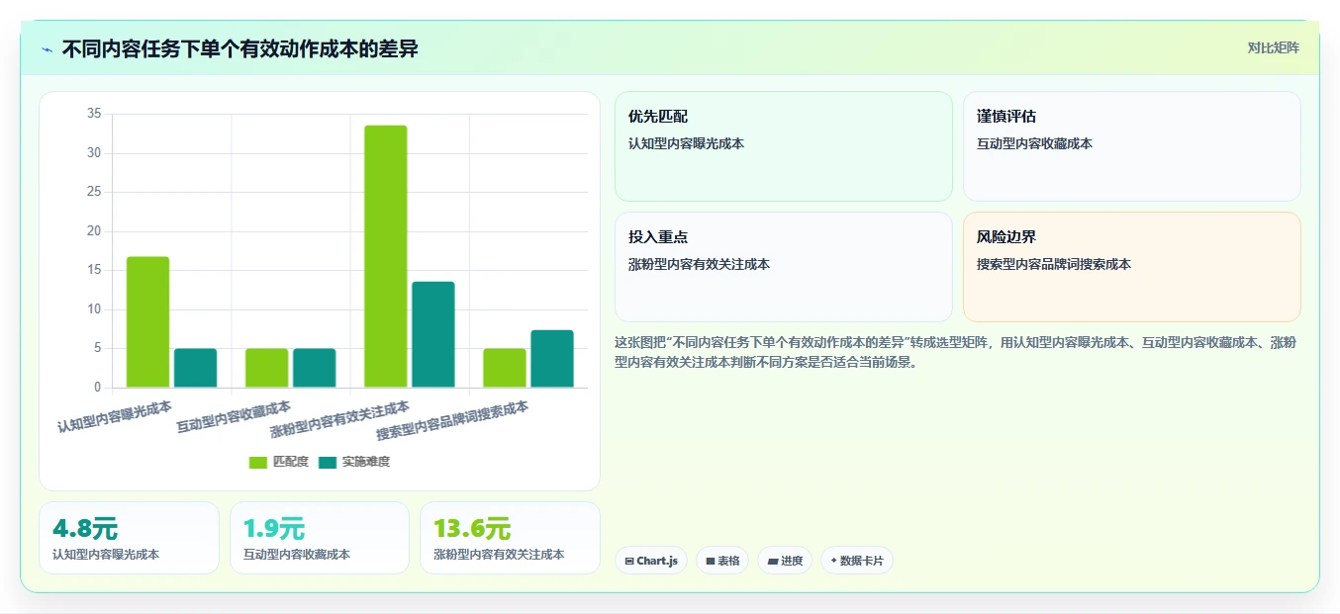Image resolution: width=1340 pixels, height=614 pixels.
Task: Click 搜索型内容品牌词搜索成本 text in 风险边界 card
Action: point(1053,264)
